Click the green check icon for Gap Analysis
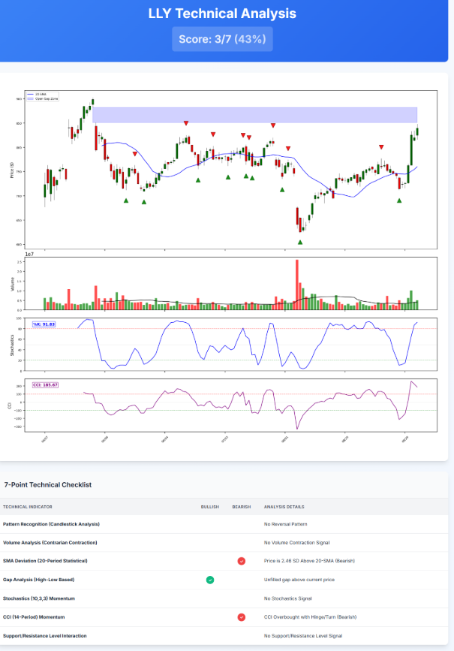Screen dimensions: 454x651 [210, 580]
